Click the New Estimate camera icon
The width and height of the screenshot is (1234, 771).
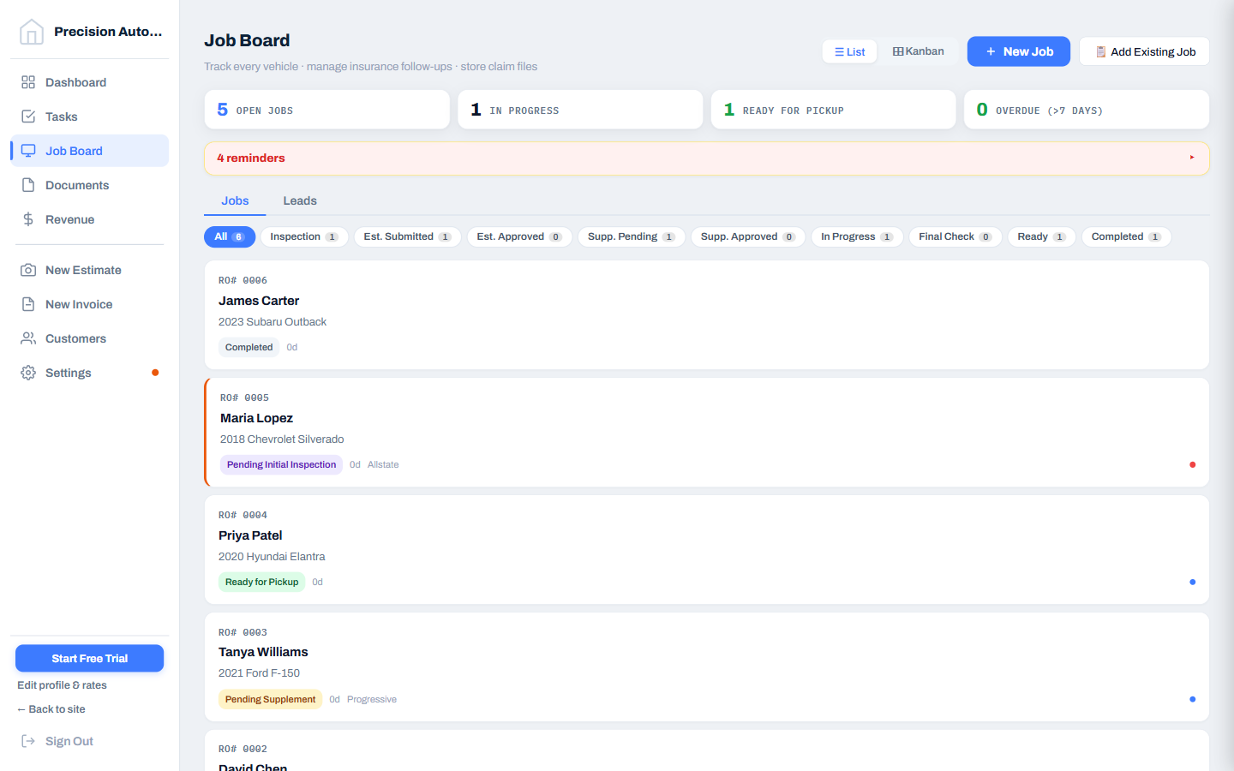pos(28,270)
